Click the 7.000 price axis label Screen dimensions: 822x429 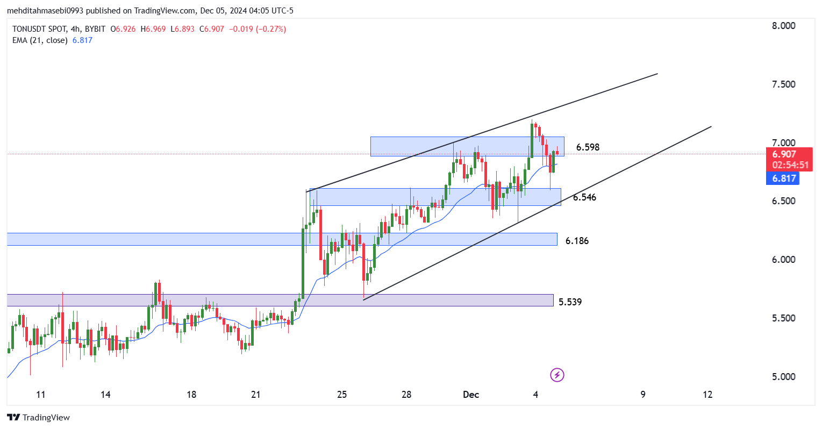pos(784,143)
